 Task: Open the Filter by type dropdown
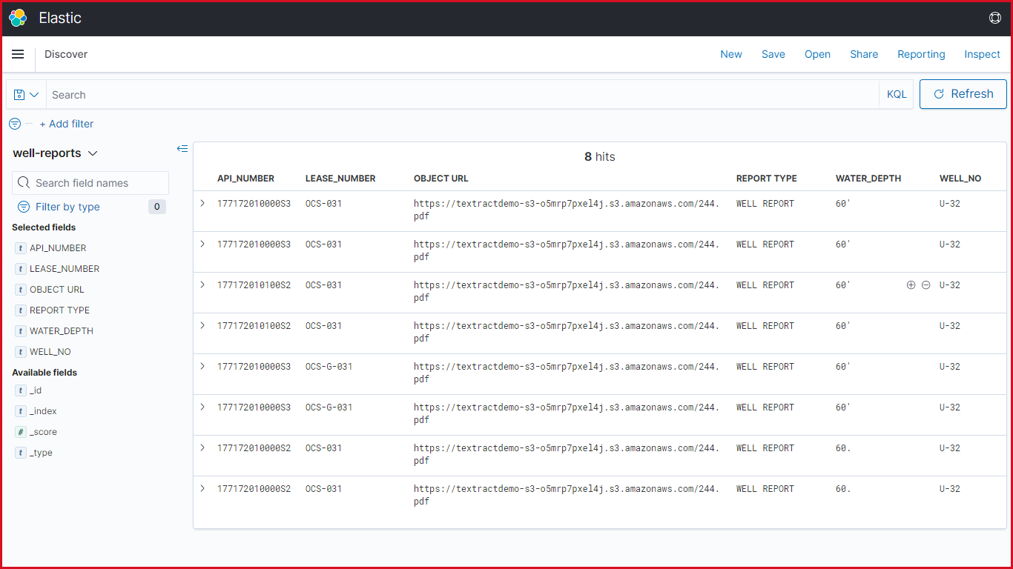[x=59, y=207]
